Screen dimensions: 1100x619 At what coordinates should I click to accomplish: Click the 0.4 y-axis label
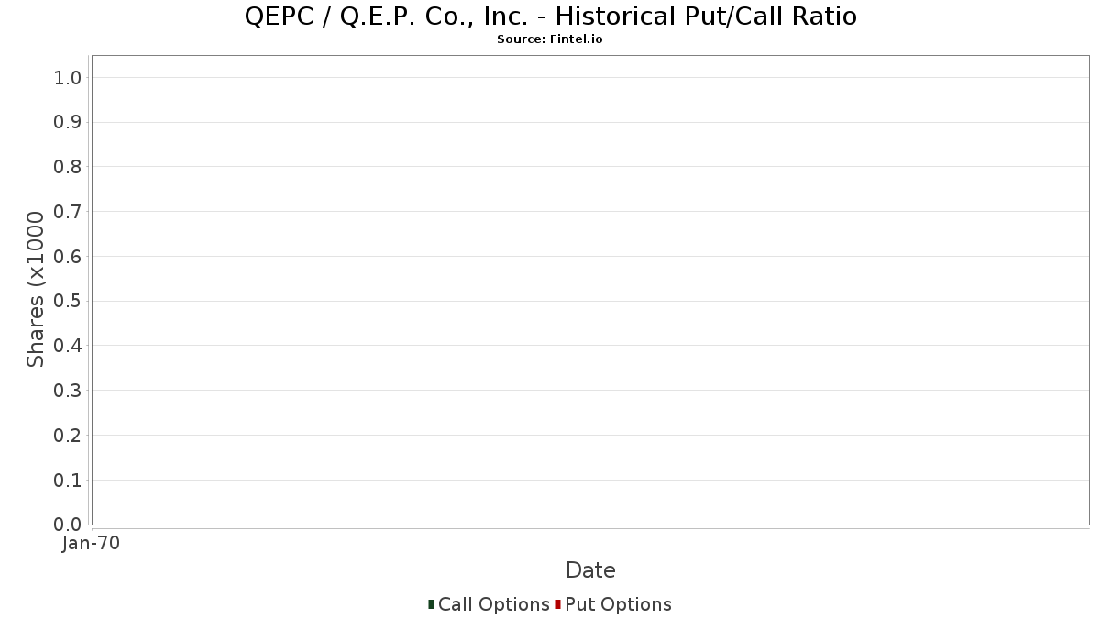(69, 346)
